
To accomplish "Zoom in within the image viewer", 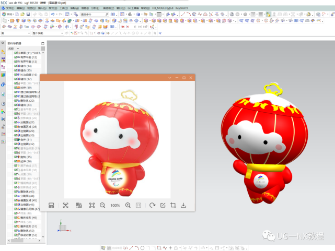I will [x=128, y=206].
